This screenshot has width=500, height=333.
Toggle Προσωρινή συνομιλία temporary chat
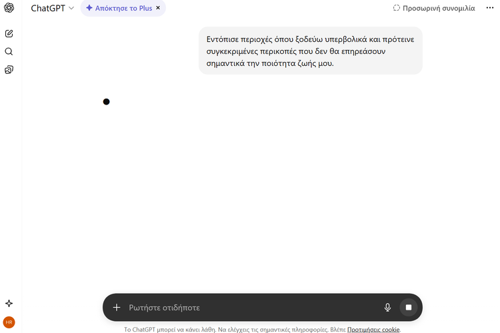click(434, 8)
